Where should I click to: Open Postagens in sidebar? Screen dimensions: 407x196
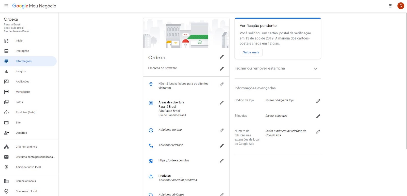[x=28, y=51]
